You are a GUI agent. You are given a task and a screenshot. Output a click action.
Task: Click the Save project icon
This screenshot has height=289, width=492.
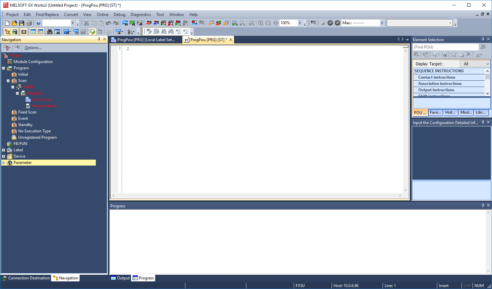(22, 23)
